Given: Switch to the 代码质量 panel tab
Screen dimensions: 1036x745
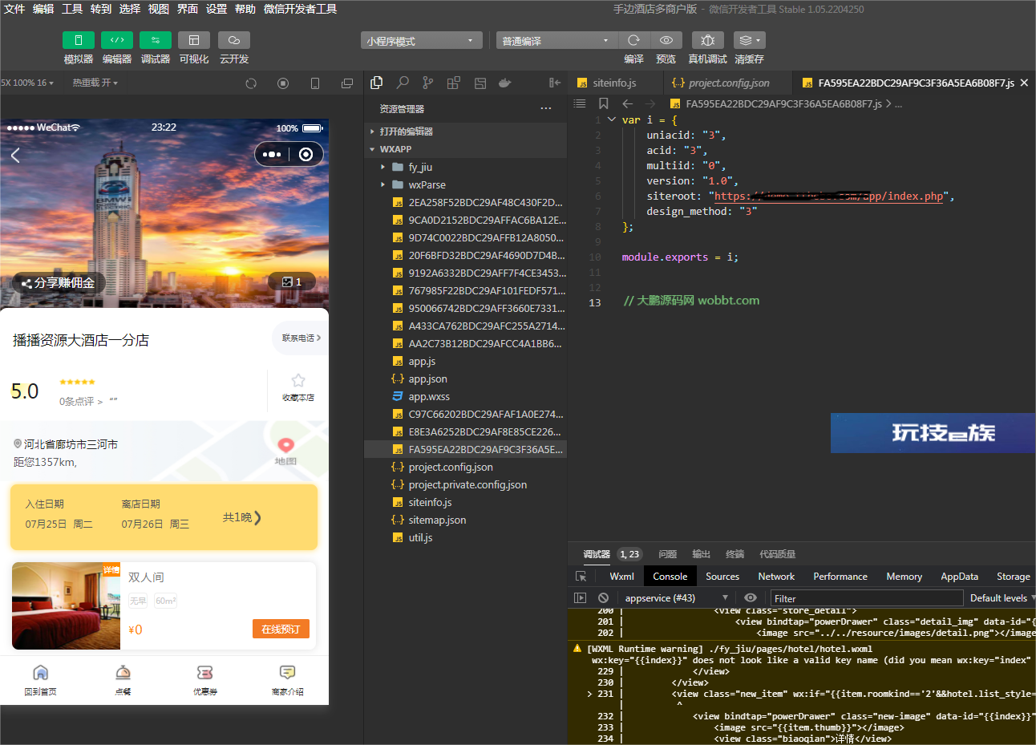Looking at the screenshot, I should (x=777, y=554).
